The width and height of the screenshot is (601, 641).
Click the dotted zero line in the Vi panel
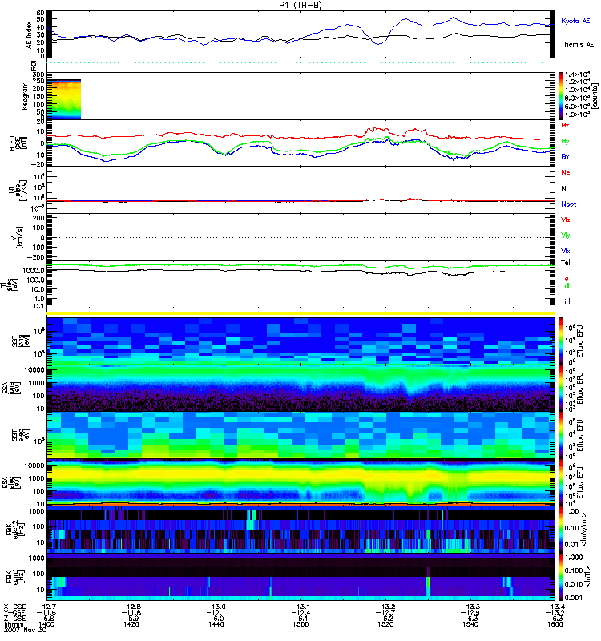[x=301, y=237]
